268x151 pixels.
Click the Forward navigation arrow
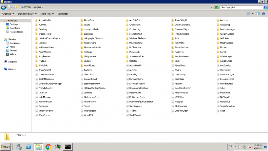[x=9, y=7]
